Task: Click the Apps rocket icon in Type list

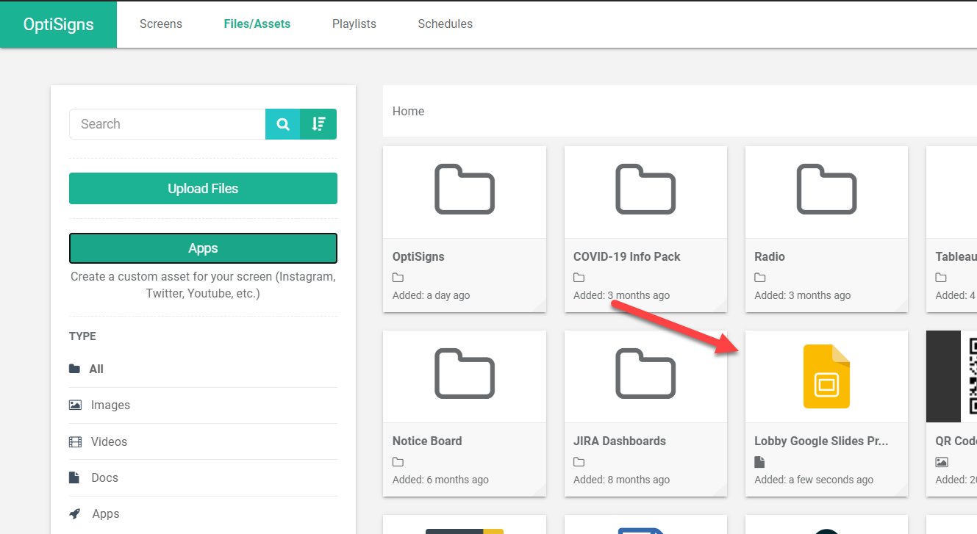Action: coord(75,513)
